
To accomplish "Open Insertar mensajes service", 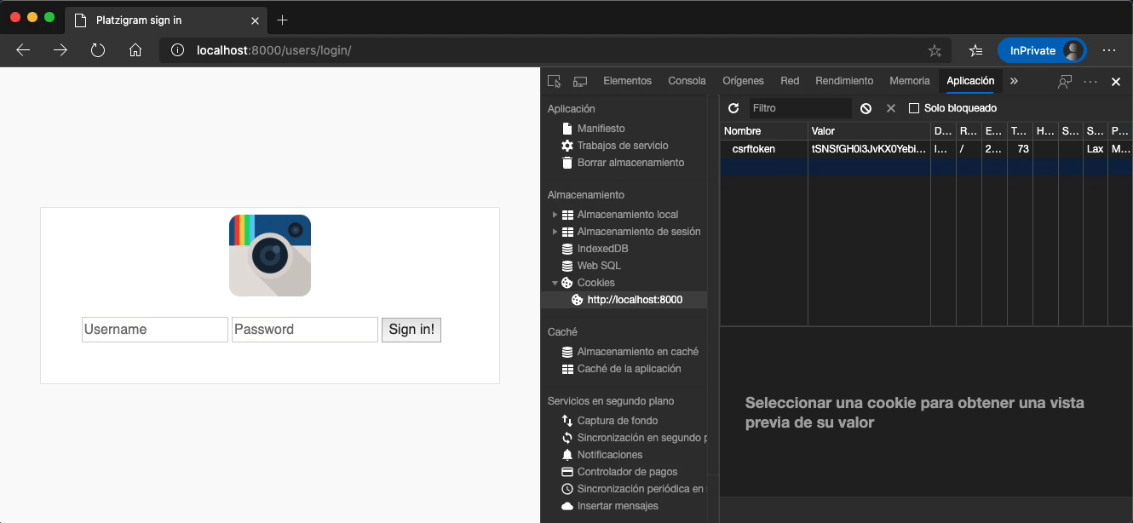I will pyautogui.click(x=618, y=506).
